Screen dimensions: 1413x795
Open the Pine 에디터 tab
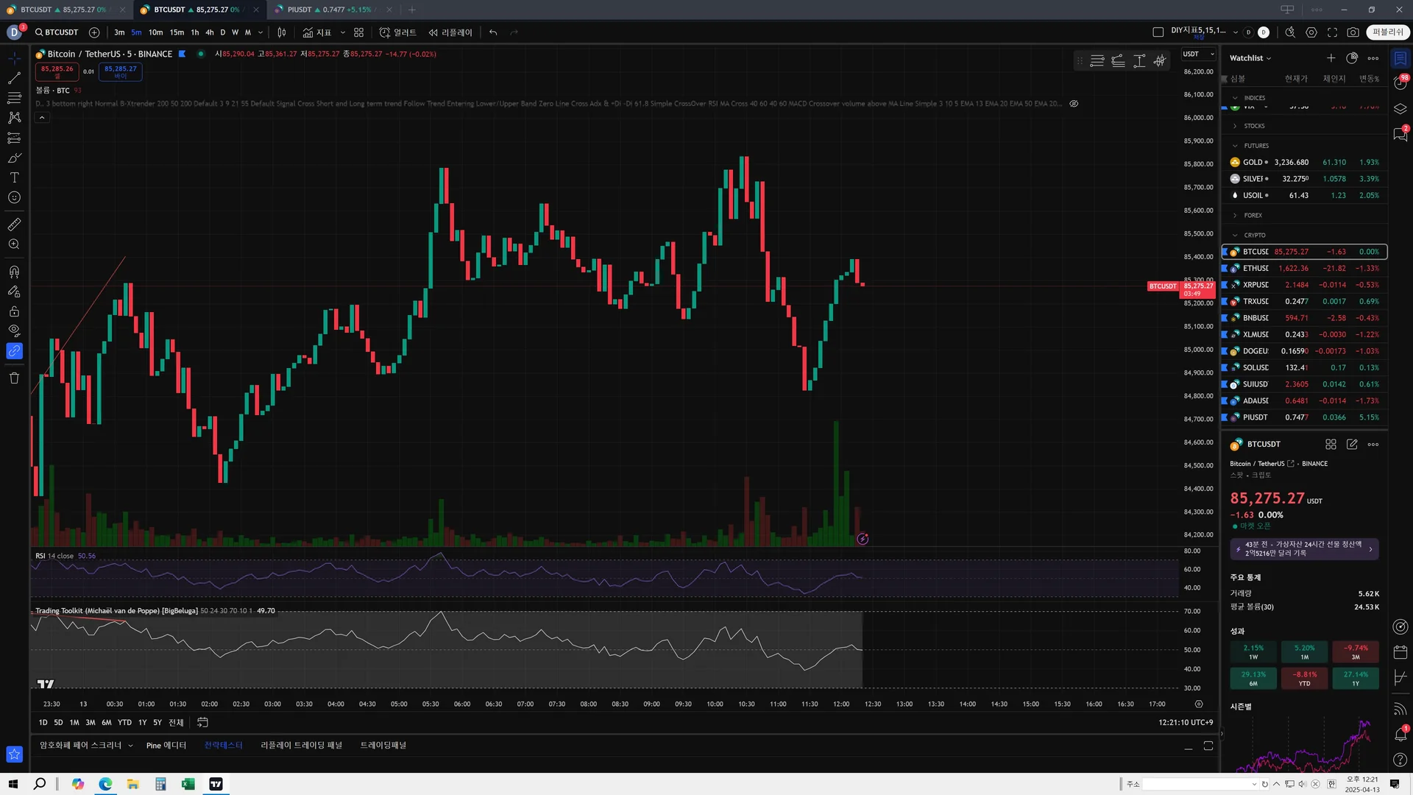coord(166,745)
